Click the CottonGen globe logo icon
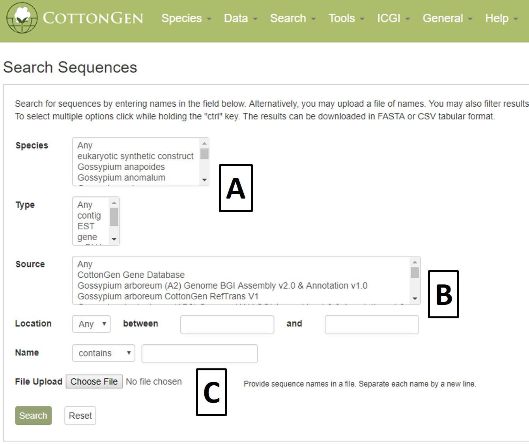529x444 pixels. [22, 18]
